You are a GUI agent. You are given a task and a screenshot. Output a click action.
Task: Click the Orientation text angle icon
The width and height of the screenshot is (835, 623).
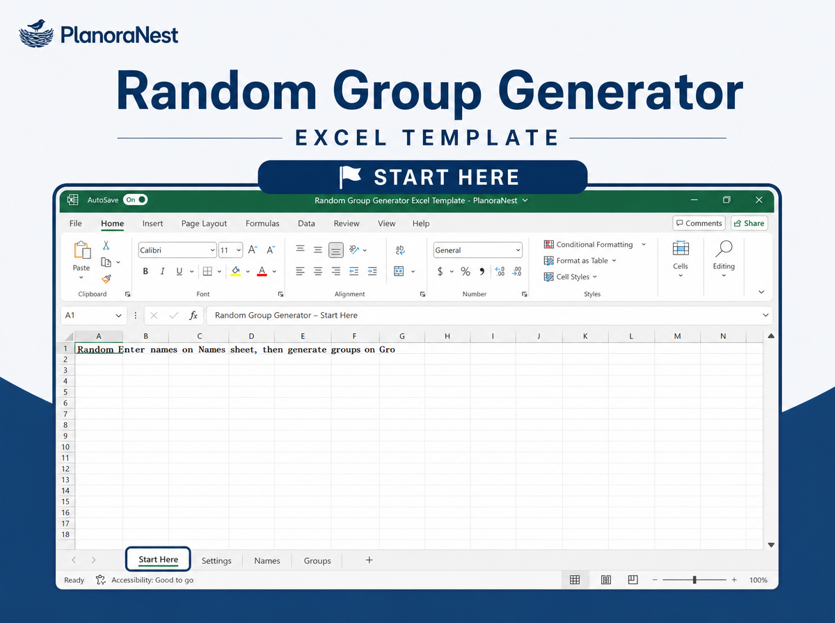coord(355,250)
